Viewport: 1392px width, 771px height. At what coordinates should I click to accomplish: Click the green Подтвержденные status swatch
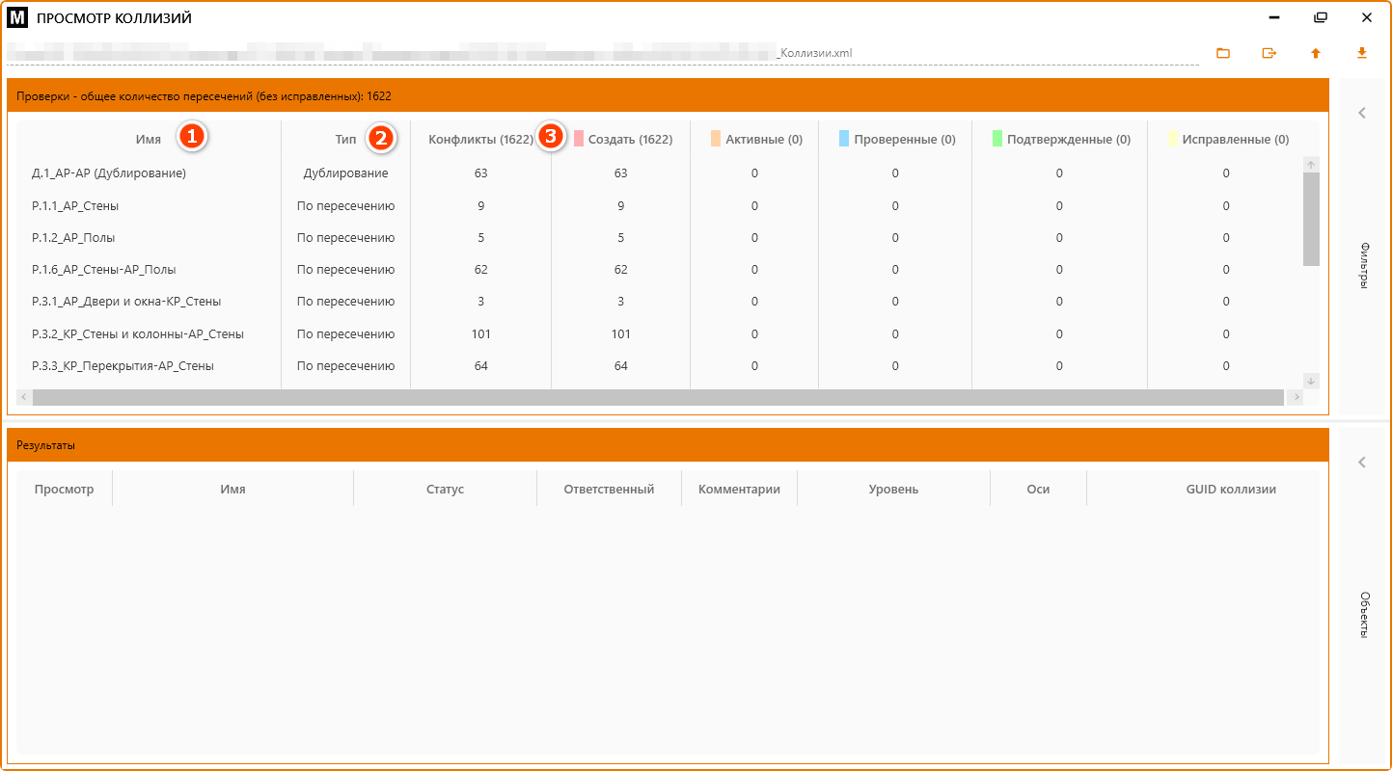997,139
